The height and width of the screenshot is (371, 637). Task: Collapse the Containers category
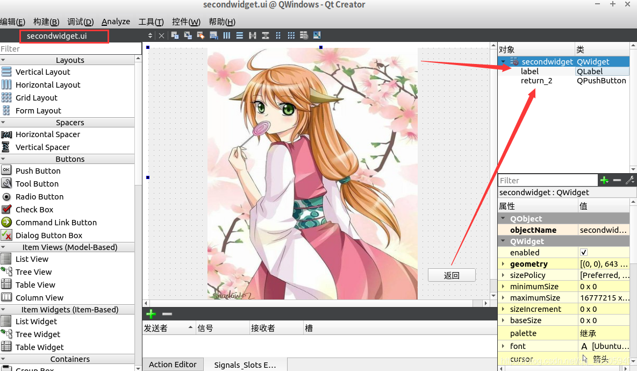(x=3, y=359)
